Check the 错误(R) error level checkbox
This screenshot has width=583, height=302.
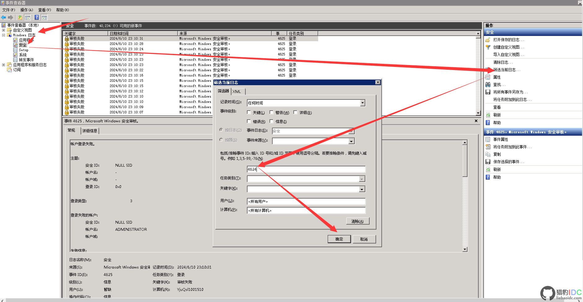pyautogui.click(x=249, y=121)
